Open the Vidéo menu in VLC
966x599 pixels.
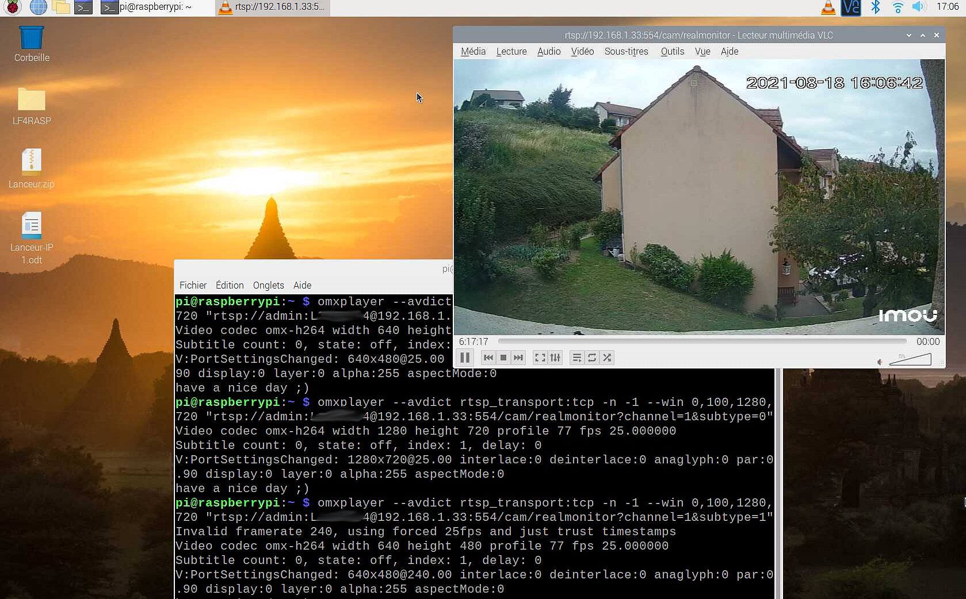tap(582, 51)
